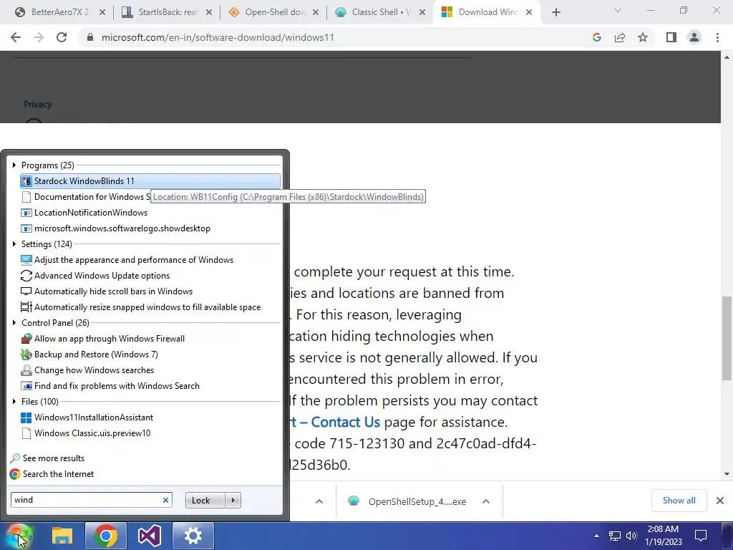The height and width of the screenshot is (550, 733).
Task: Bookmark this page with star icon
Action: (x=643, y=37)
